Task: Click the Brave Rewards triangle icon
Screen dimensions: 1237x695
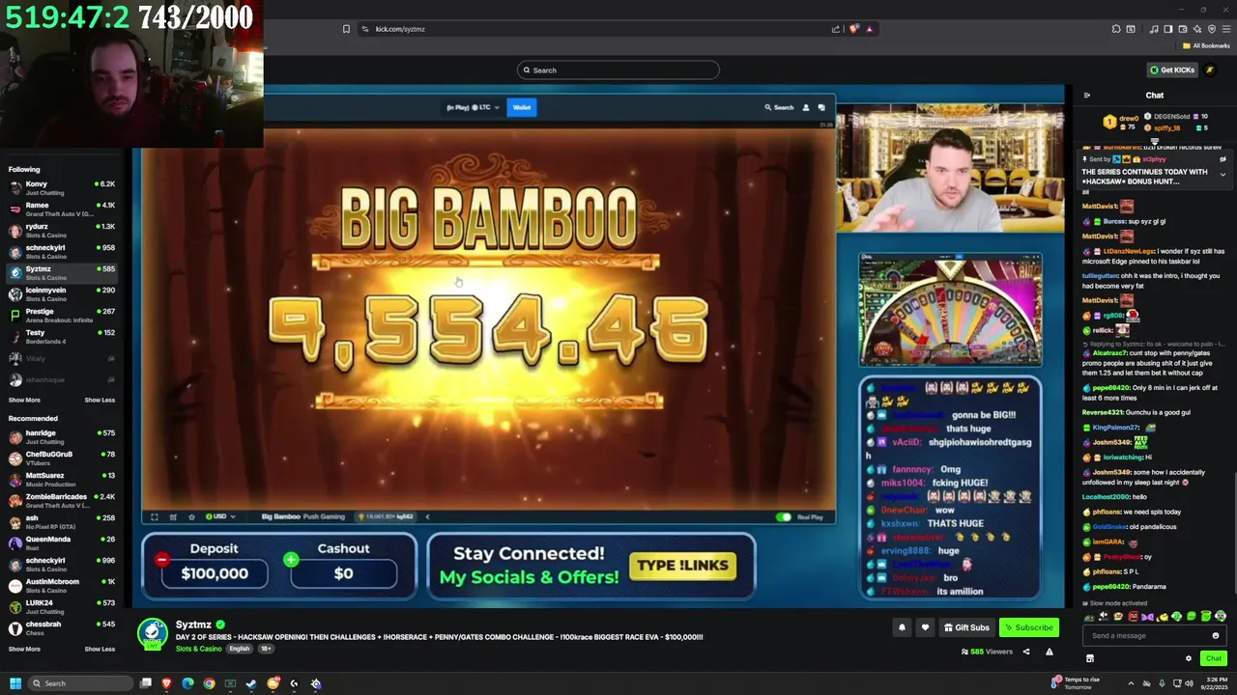Action: (869, 29)
